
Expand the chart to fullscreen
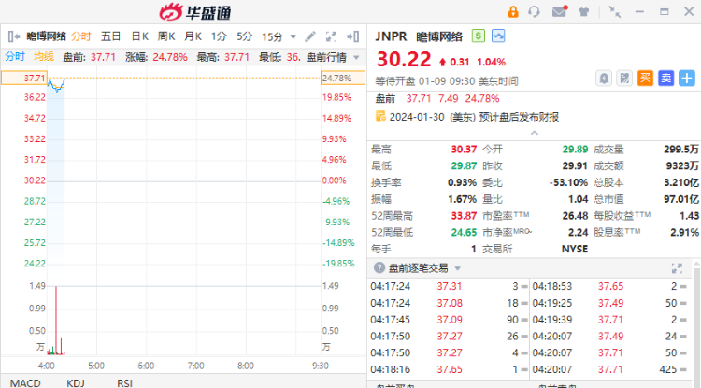click(332, 36)
